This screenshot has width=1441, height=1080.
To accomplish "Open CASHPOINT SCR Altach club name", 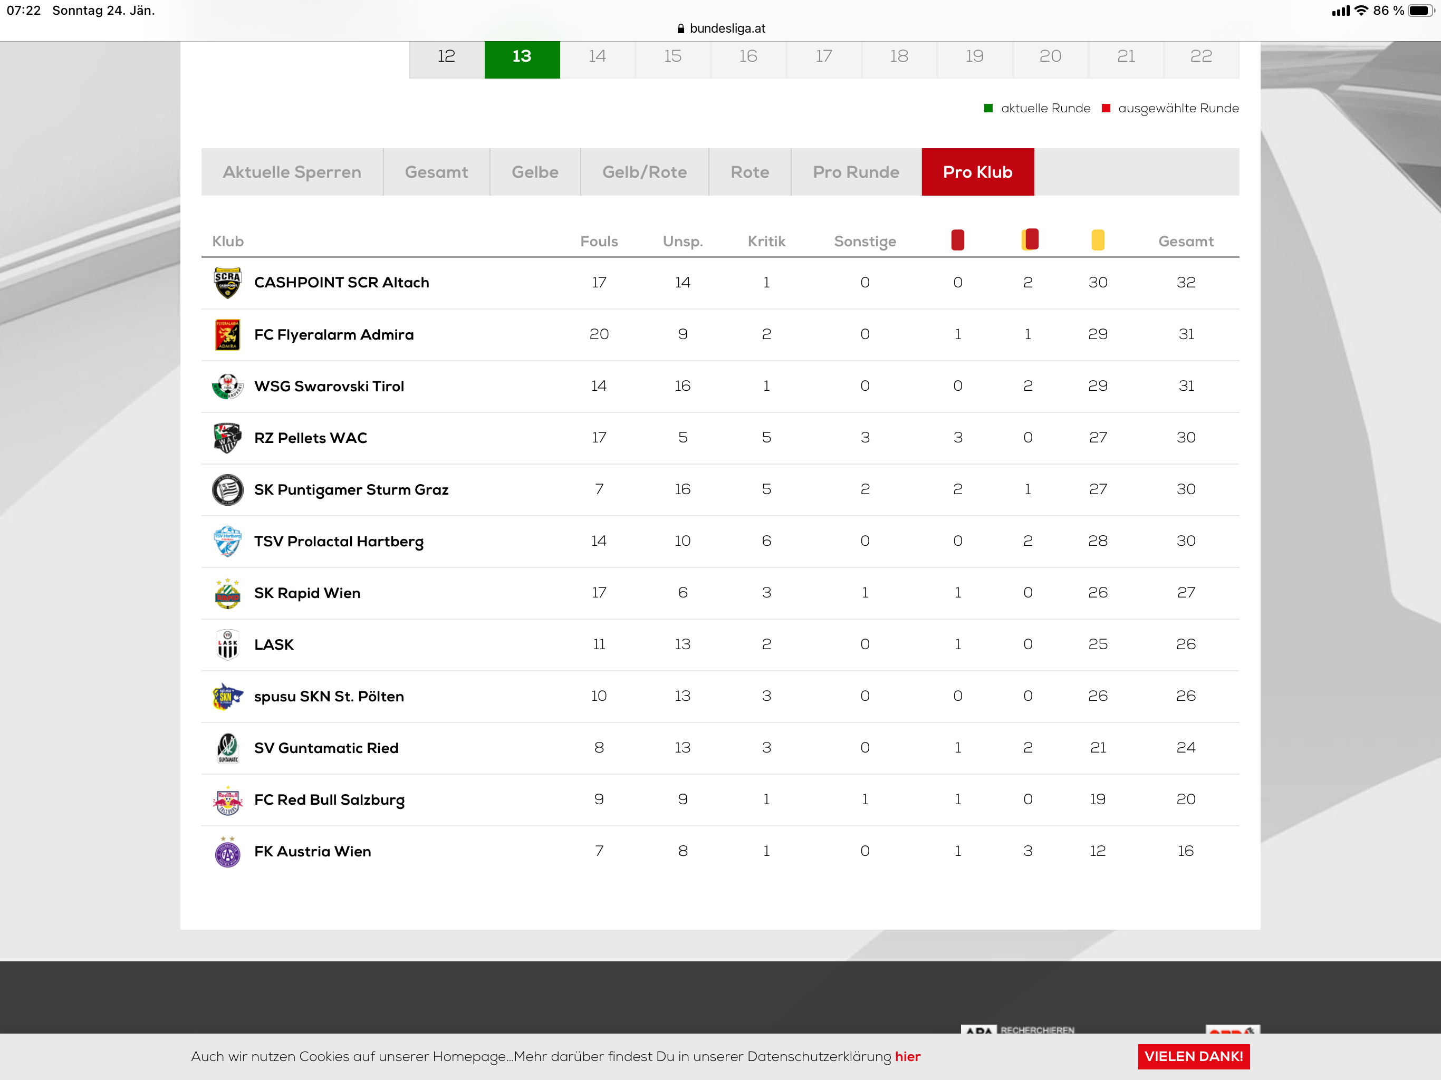I will click(x=341, y=283).
